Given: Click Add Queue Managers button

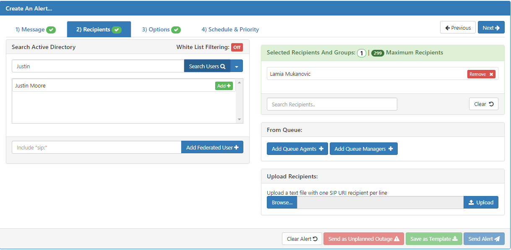Looking at the screenshot, I should (x=364, y=149).
